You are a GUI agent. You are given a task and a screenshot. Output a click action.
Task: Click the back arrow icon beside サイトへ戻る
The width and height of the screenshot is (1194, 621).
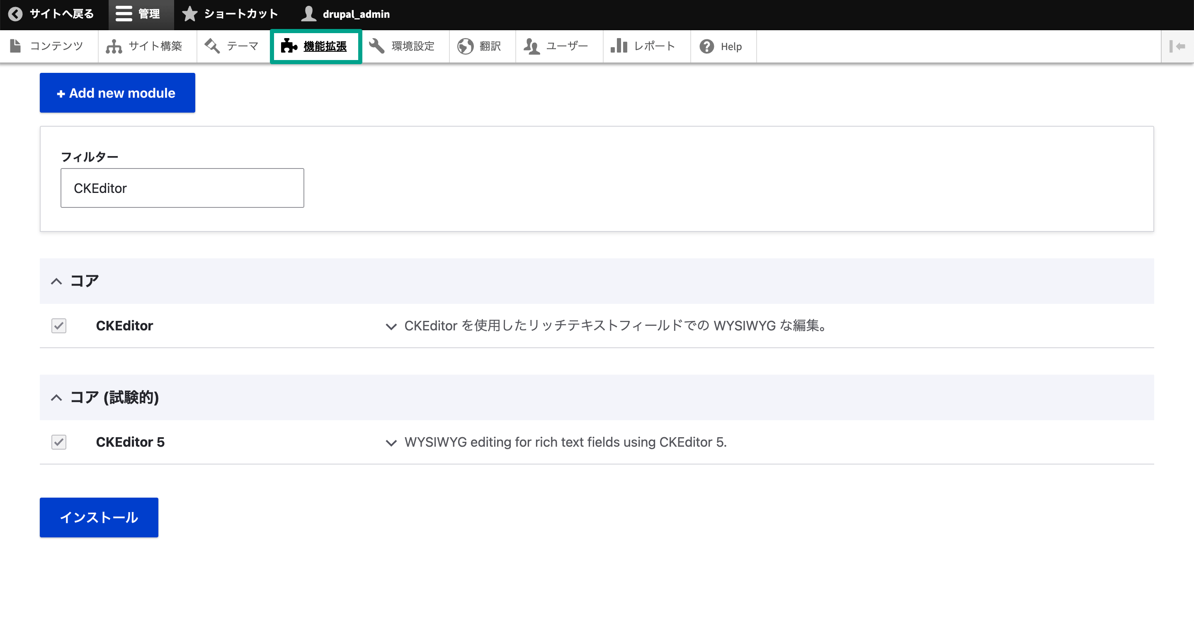point(15,14)
